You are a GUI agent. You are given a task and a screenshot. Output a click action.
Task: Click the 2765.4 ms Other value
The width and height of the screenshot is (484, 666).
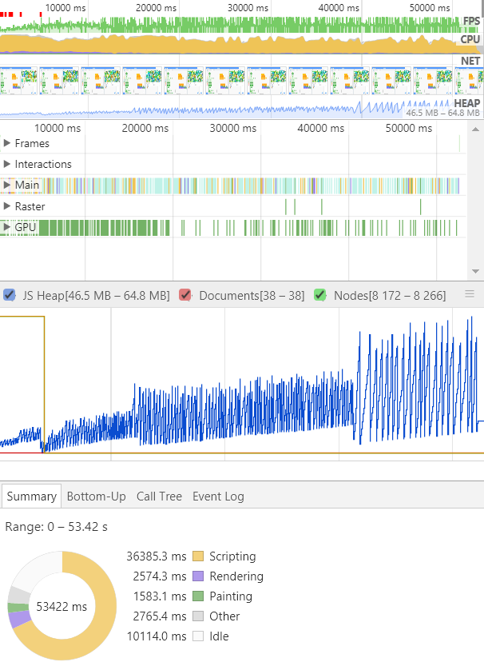click(160, 616)
